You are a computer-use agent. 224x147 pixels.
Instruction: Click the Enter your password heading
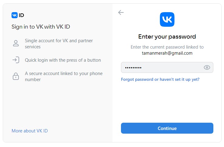click(167, 37)
